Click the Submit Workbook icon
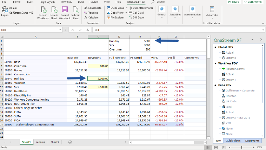 [x=65, y=10]
